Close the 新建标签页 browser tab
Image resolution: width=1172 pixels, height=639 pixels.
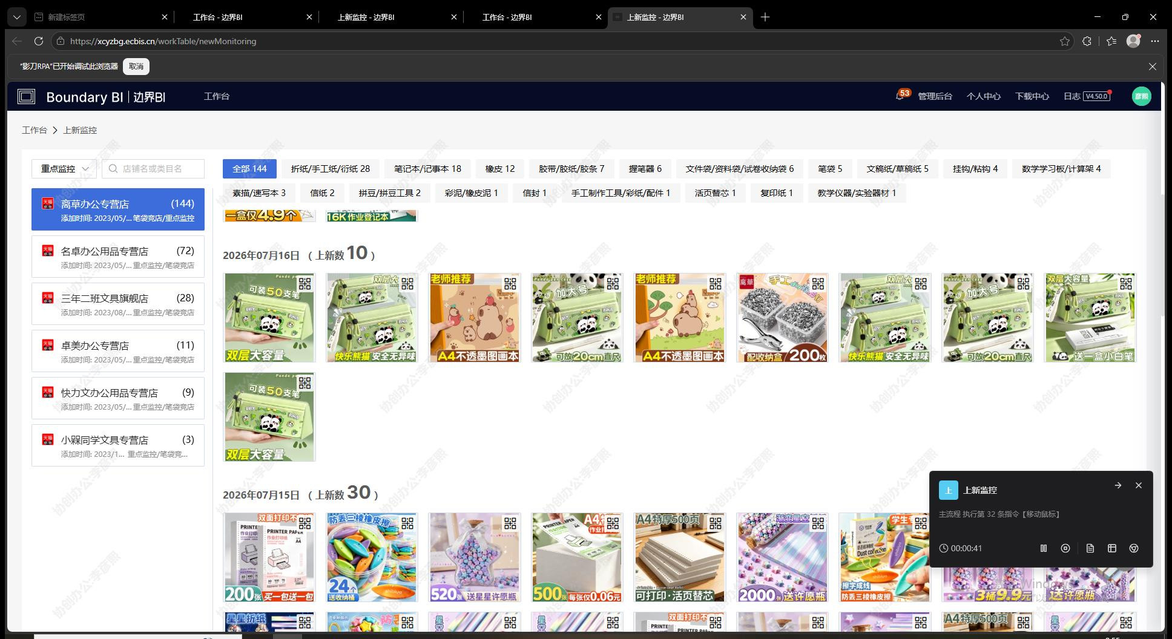coord(165,17)
